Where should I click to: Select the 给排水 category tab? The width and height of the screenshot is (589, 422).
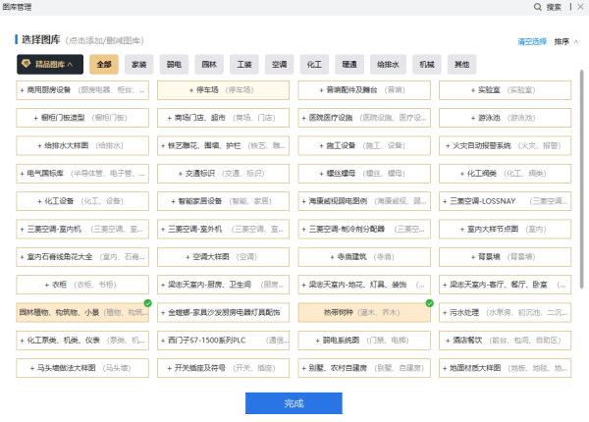(388, 64)
